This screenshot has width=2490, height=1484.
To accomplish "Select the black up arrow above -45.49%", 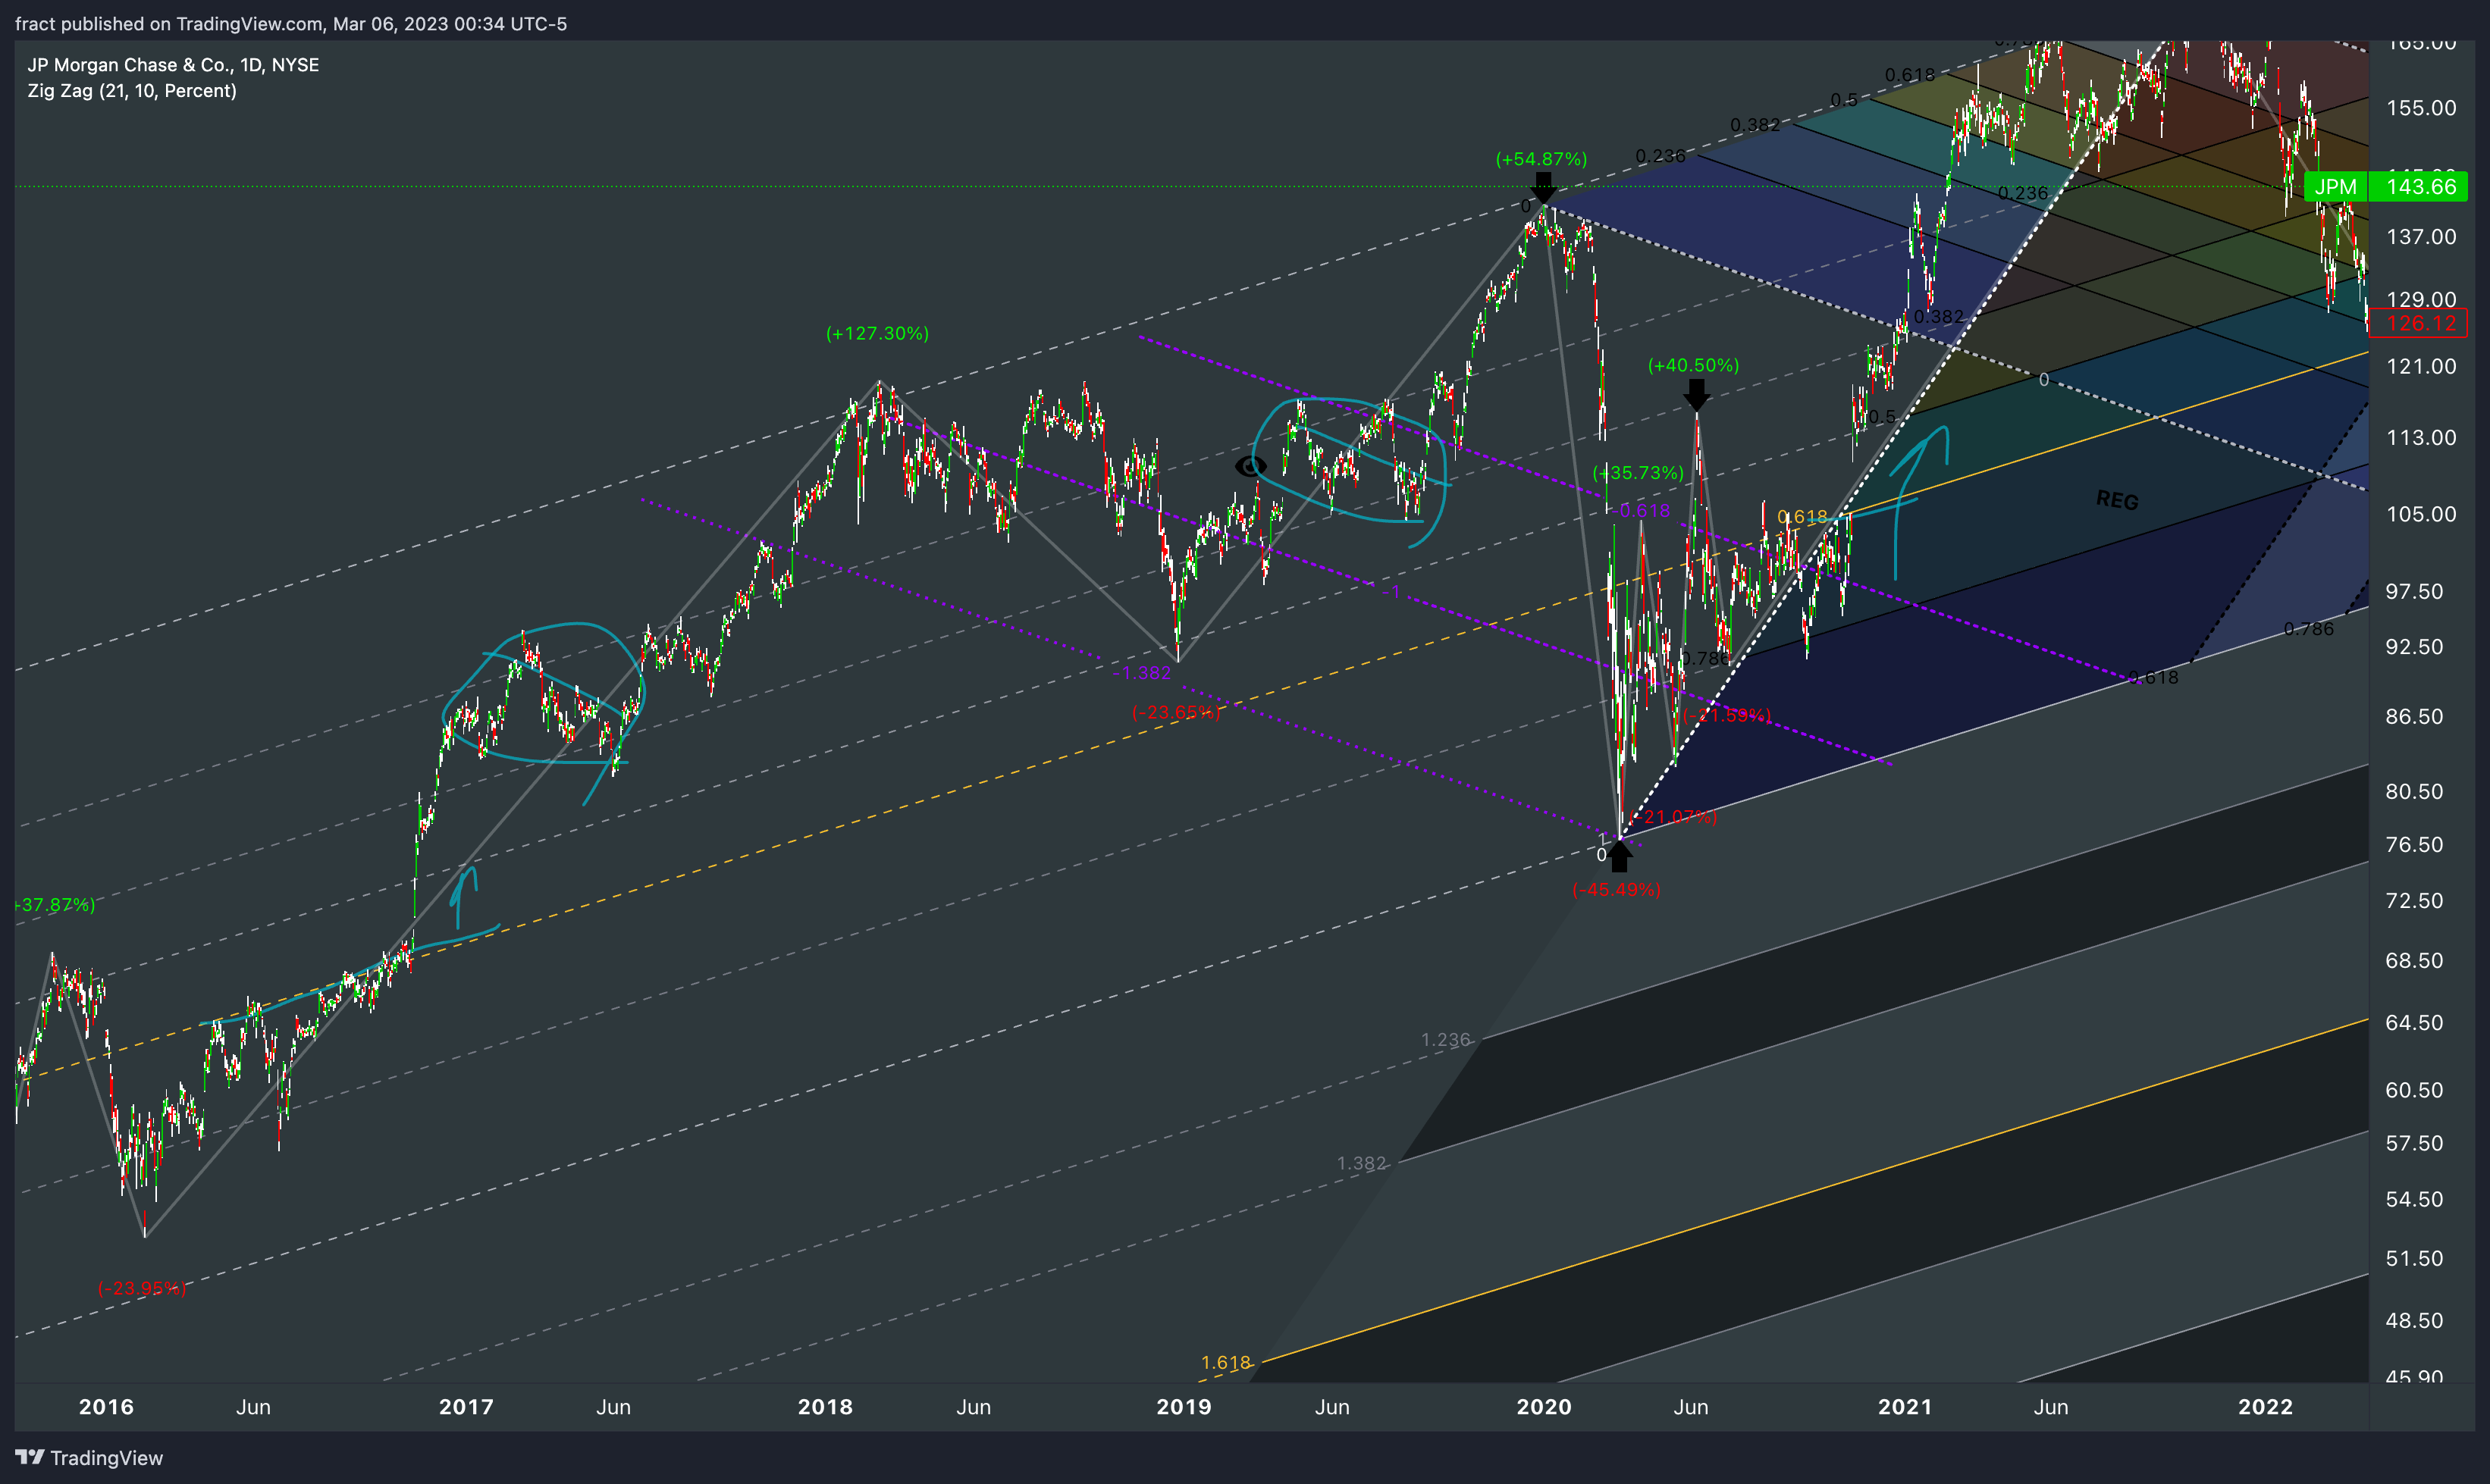I will click(x=1620, y=856).
